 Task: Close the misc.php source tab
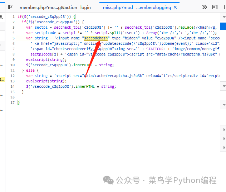tap(175, 7)
